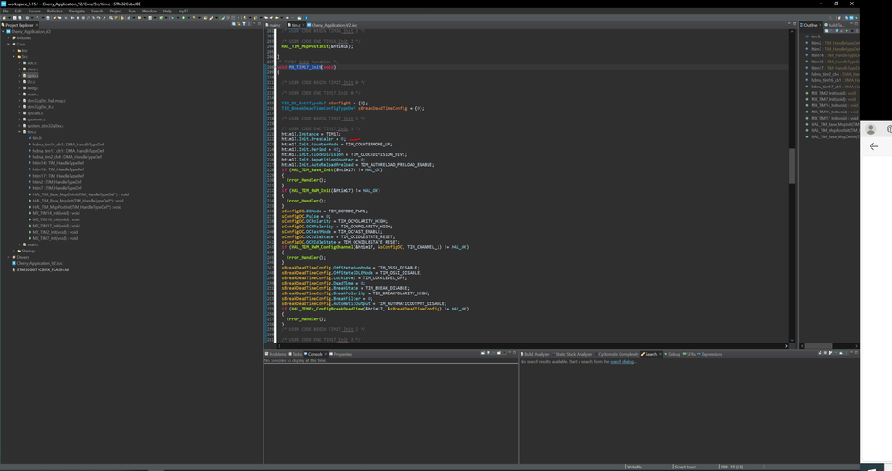
Task: Click the editor vertical scrollbar
Action: pyautogui.click(x=791, y=165)
